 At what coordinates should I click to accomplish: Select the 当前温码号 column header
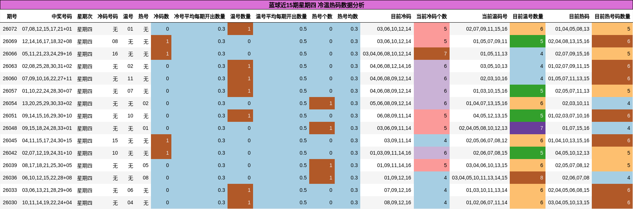coord(494,16)
